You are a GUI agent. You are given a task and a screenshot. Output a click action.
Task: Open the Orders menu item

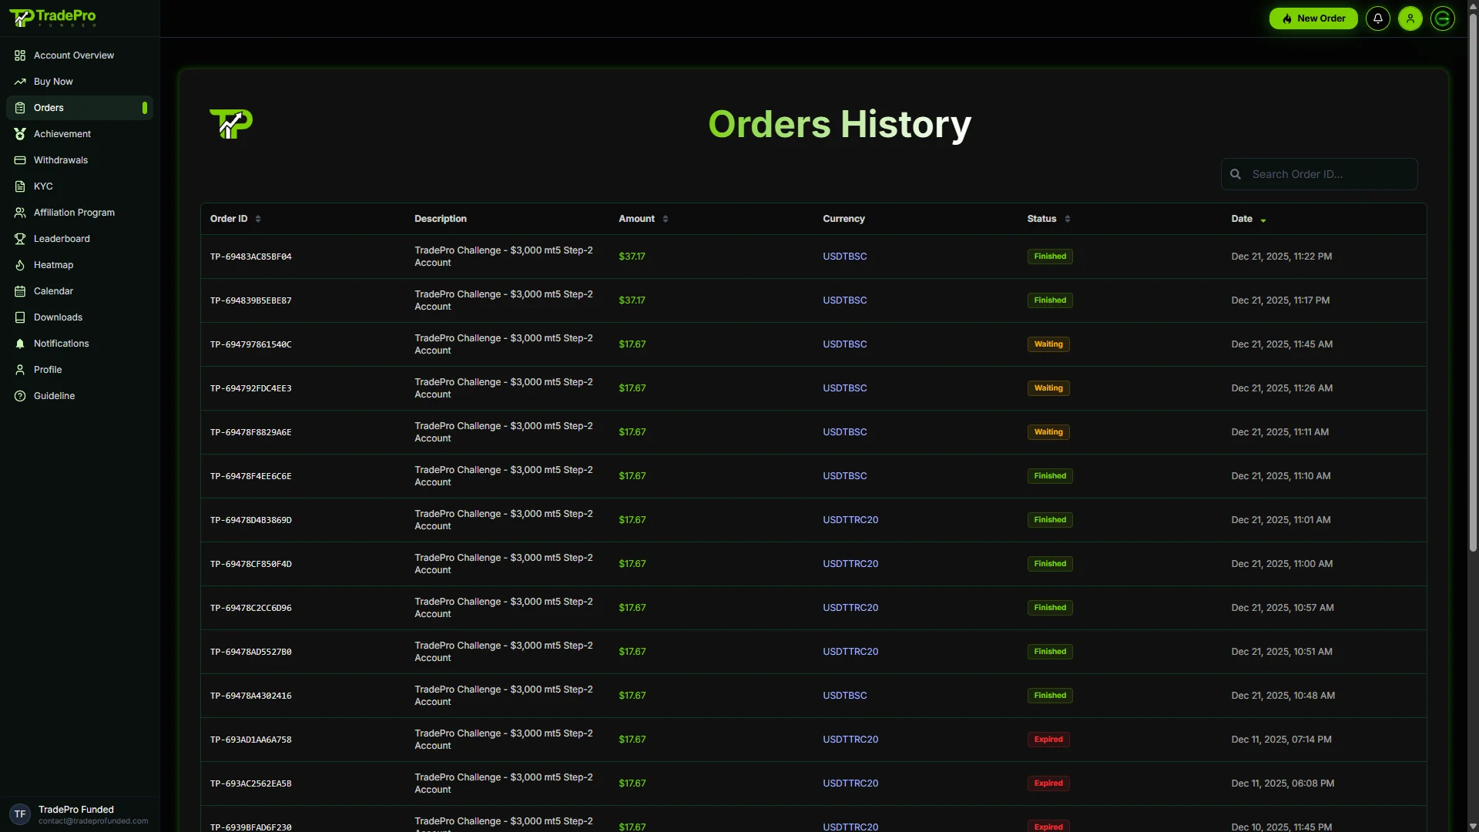pos(79,108)
